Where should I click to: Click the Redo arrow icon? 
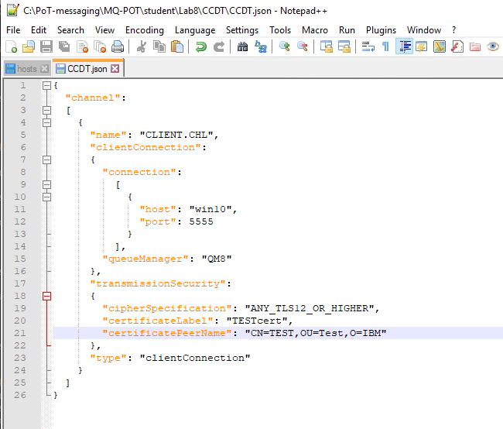(x=219, y=47)
